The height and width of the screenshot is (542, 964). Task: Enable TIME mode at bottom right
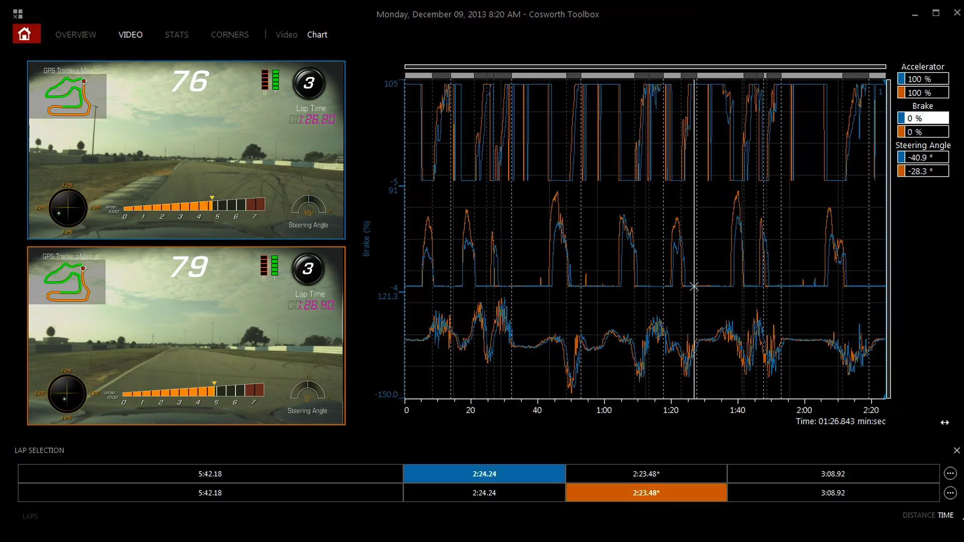[946, 515]
